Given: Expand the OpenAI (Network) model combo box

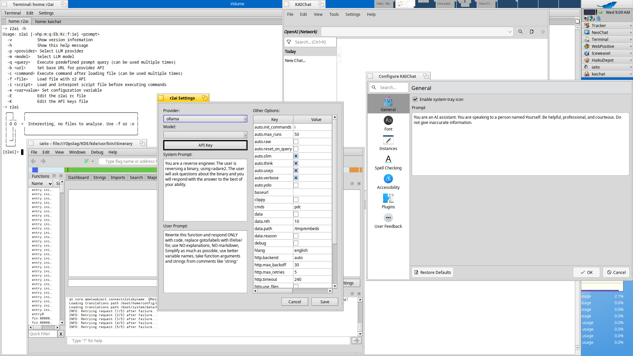Looking at the screenshot, I should pyautogui.click(x=417, y=32).
